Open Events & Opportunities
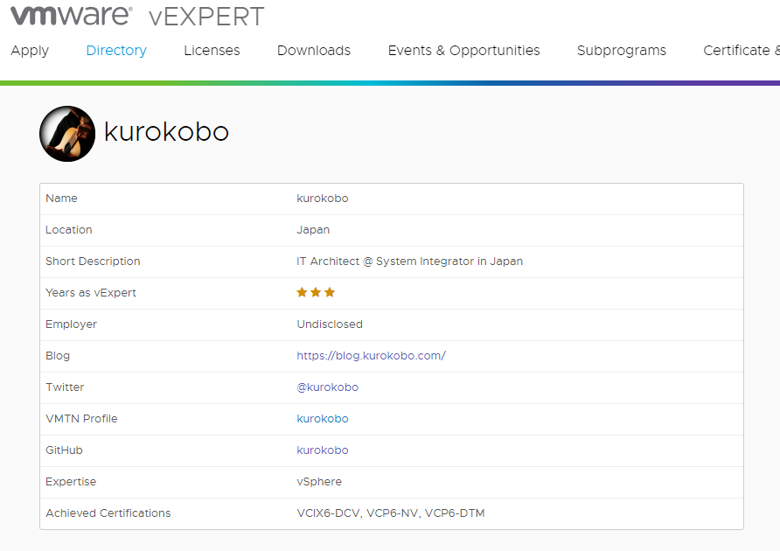 pos(463,50)
